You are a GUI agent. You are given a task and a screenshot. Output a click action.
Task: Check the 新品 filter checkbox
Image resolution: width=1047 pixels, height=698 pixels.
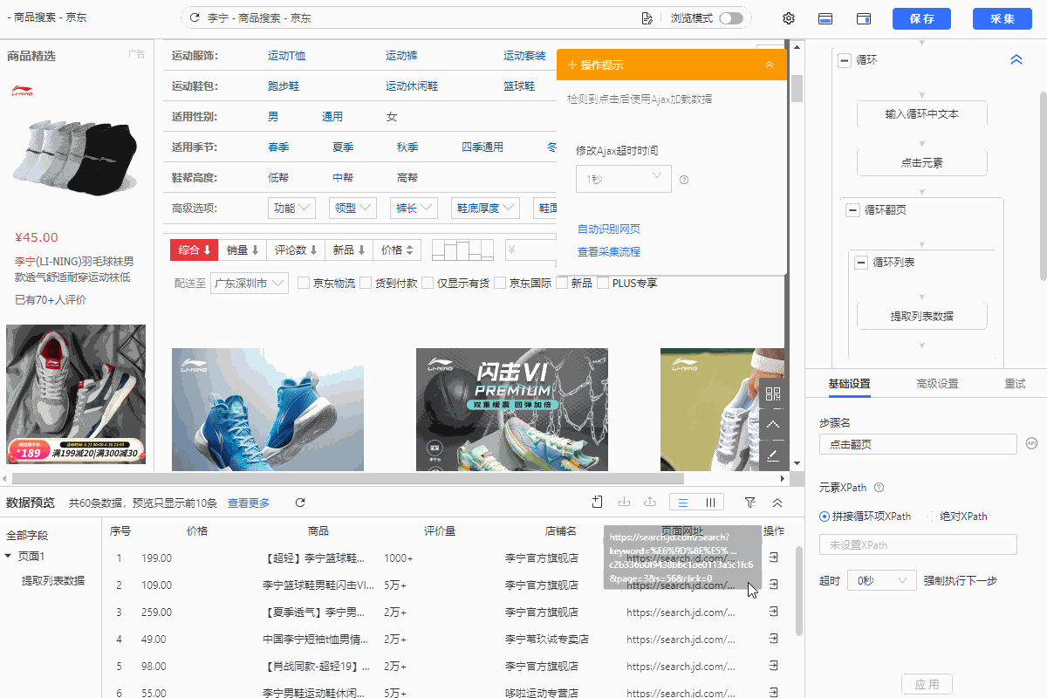[562, 283]
